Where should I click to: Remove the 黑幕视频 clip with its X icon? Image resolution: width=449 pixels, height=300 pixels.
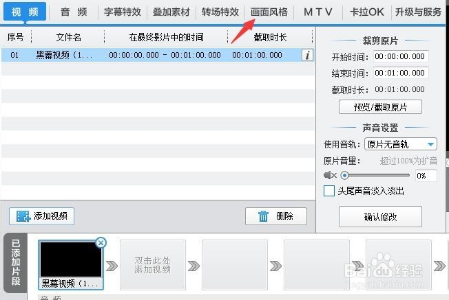tap(101, 243)
